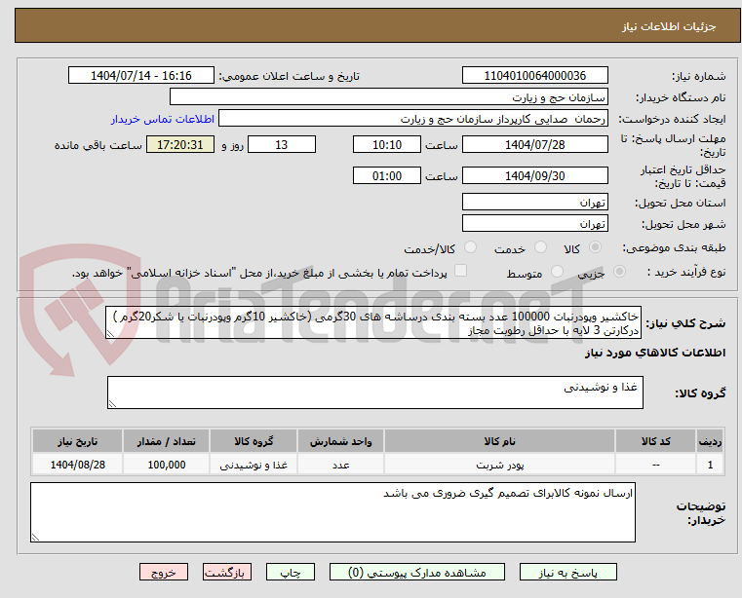Click the تعداد / مقدار column header
Viewport: 742px width, 598px height.
tap(166, 441)
